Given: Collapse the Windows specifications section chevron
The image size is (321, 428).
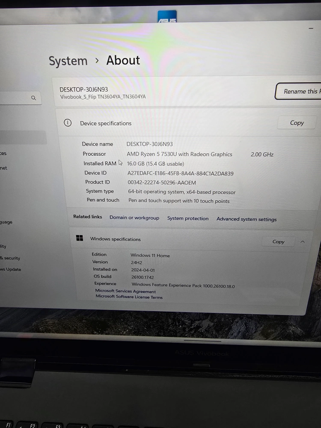Looking at the screenshot, I should tap(303, 242).
